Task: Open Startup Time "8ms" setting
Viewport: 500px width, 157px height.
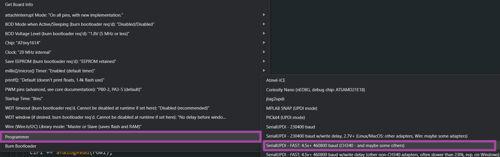Action: coord(24,99)
